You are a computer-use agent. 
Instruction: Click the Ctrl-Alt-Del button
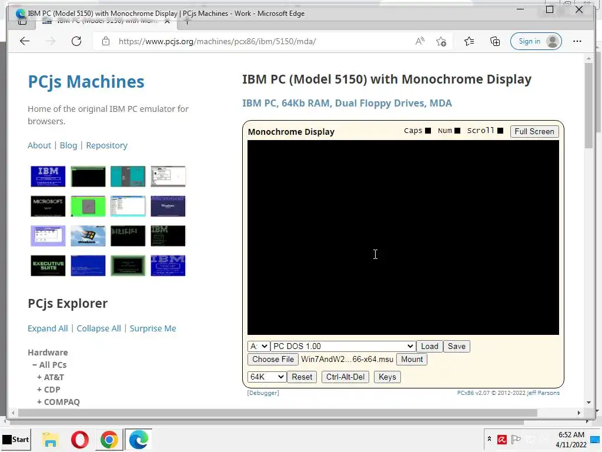tap(345, 377)
